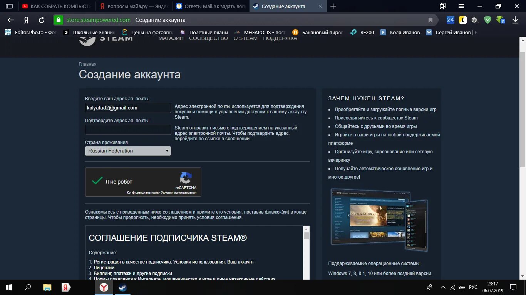Open red Yandex app in taskbar
This screenshot has width=526, height=295.
coord(66,287)
